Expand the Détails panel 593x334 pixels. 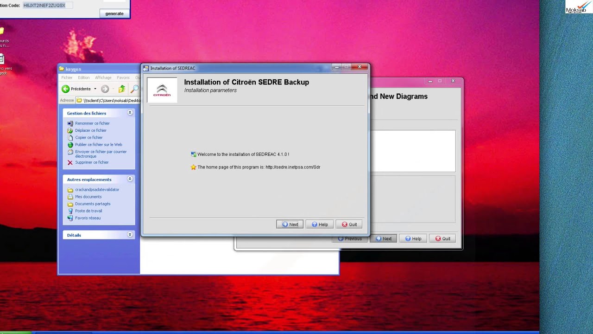tap(130, 235)
